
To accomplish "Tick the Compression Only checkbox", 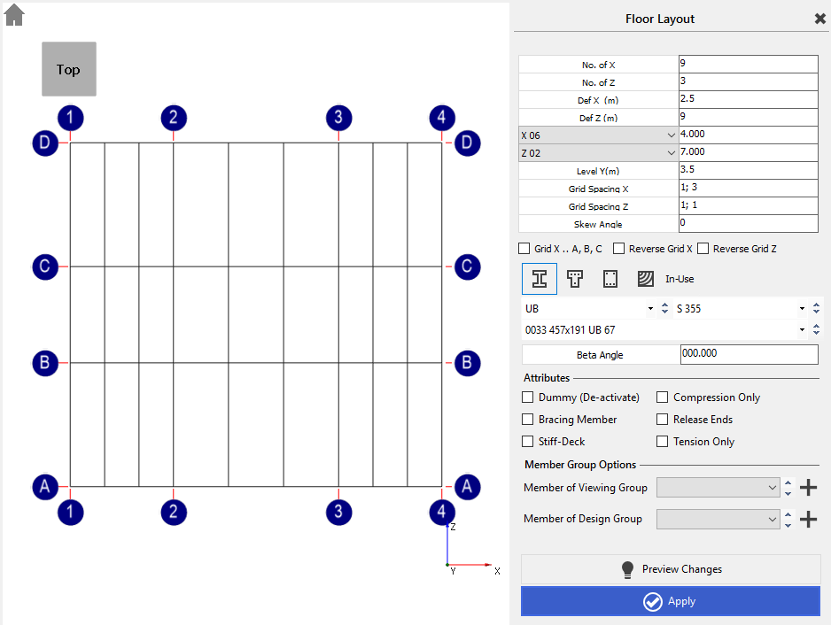I will click(663, 397).
